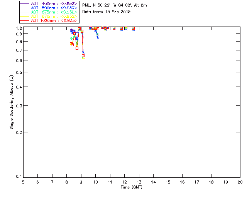The image size is (247, 197).
Task: Click the x-axis tick label 5
Action: tap(23, 182)
